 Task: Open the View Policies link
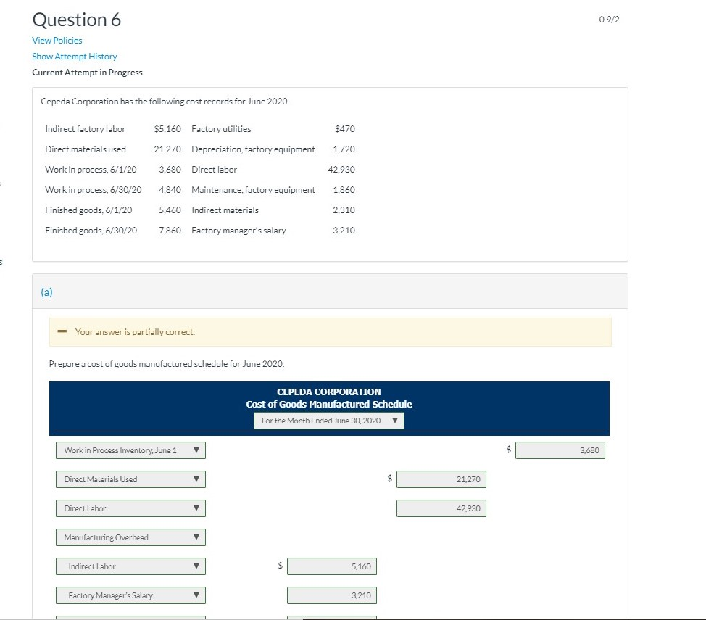57,41
